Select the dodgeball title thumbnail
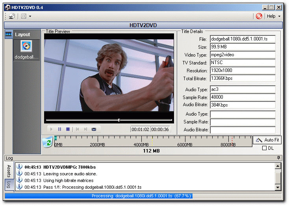The height and width of the screenshot is (206, 289). tap(26, 50)
